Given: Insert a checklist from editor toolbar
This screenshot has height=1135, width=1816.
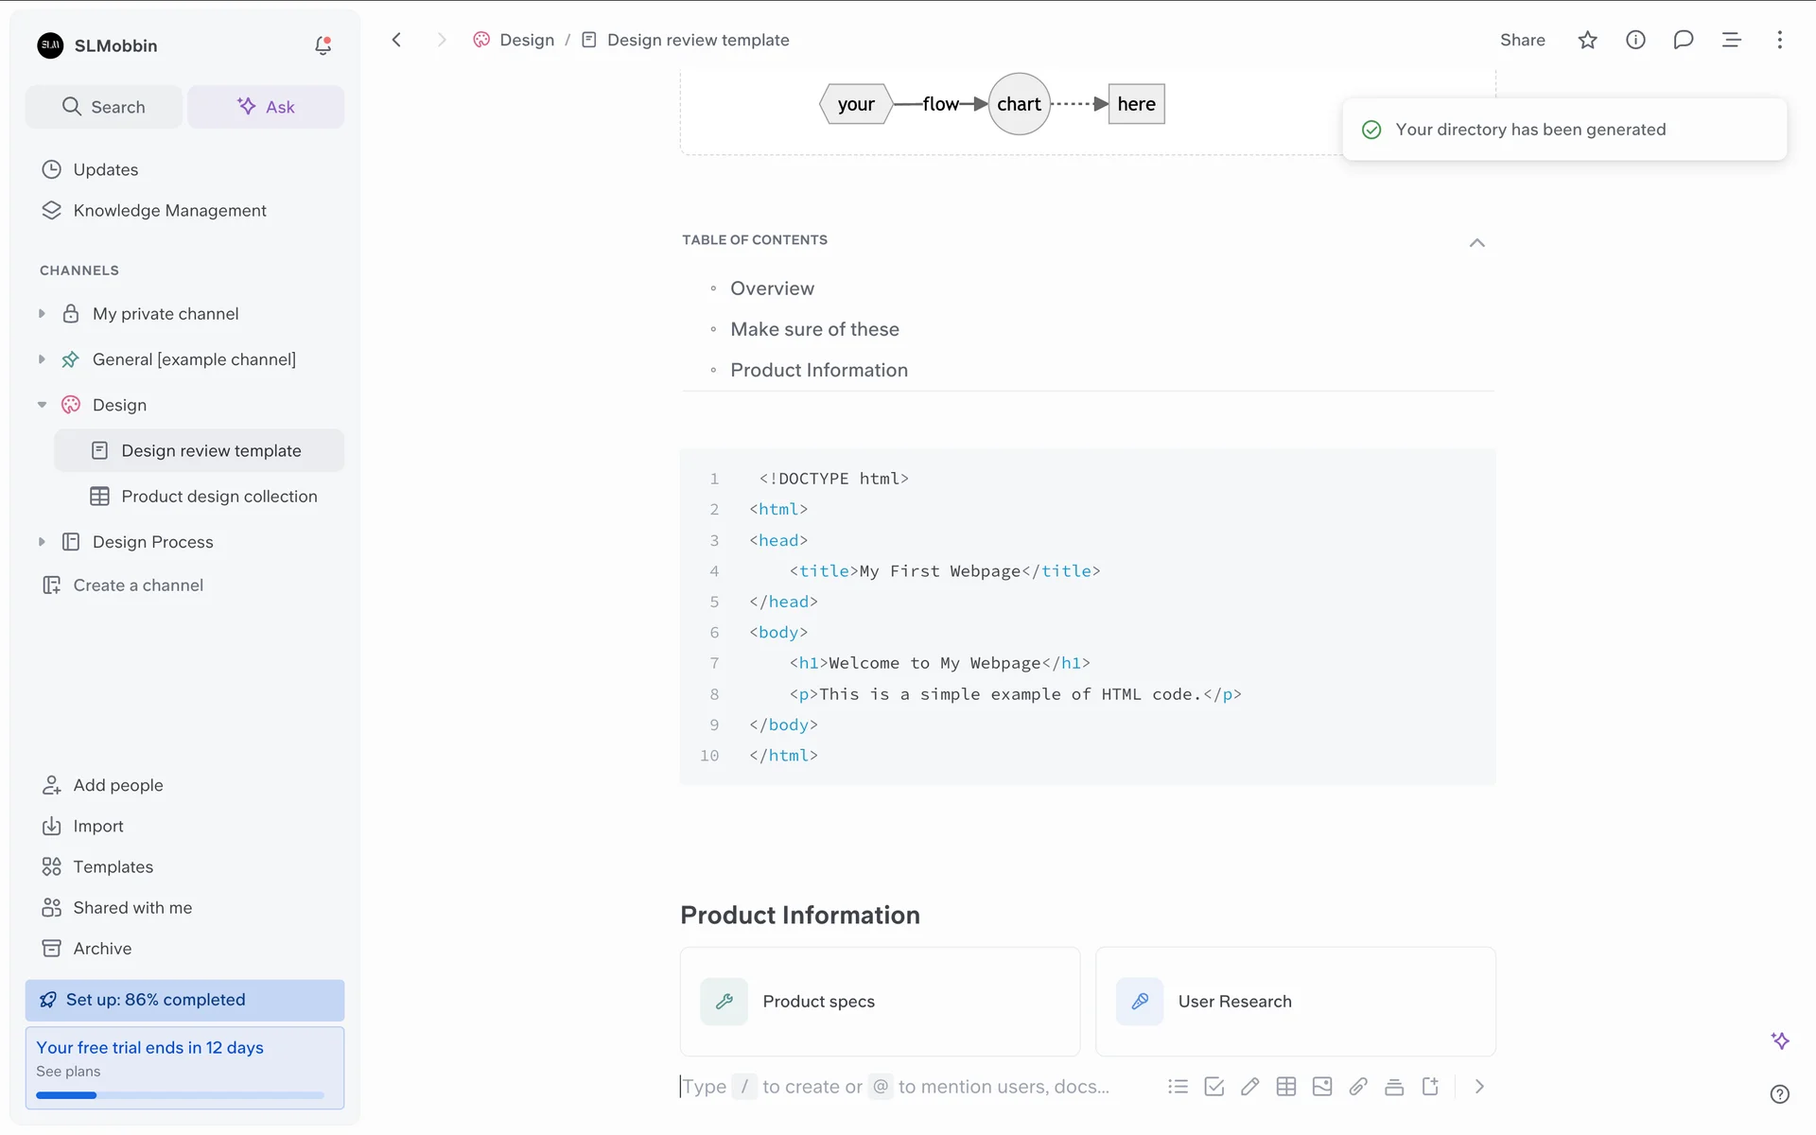Looking at the screenshot, I should (x=1214, y=1087).
